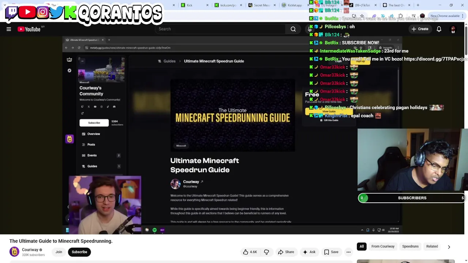Switch to the (99+) TikTok tab
This screenshot has width=468, height=263.
[x=362, y=5]
